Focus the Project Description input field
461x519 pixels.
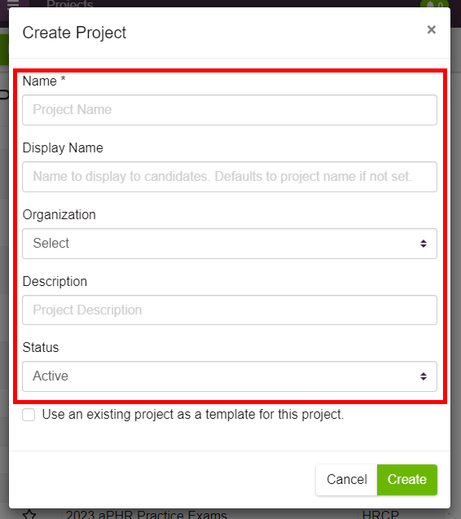(x=230, y=310)
